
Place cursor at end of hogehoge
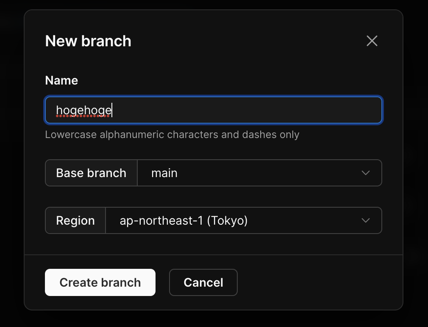tap(112, 111)
